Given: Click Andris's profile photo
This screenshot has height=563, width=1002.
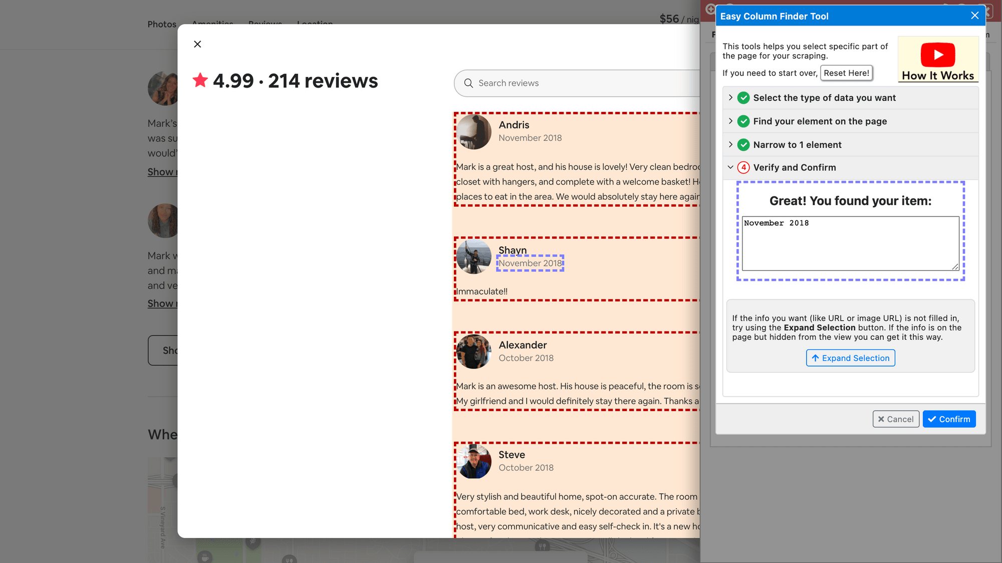Looking at the screenshot, I should 473,132.
